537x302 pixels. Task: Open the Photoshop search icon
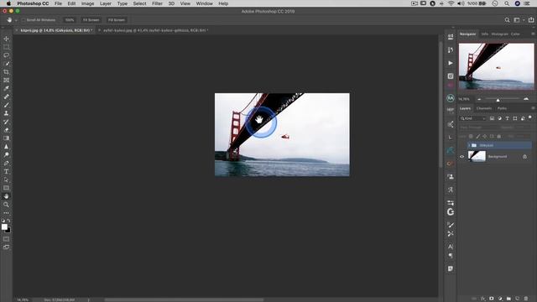507,20
